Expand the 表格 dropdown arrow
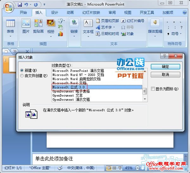 click(10, 36)
